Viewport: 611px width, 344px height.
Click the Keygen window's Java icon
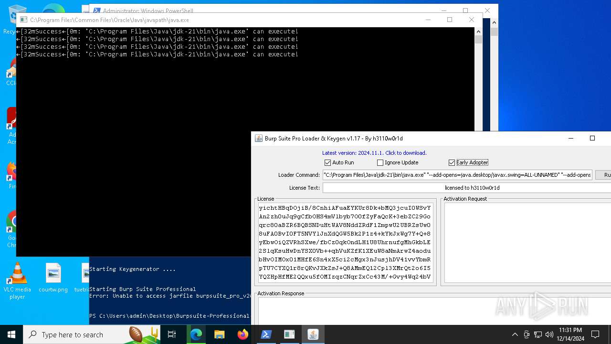[258, 138]
